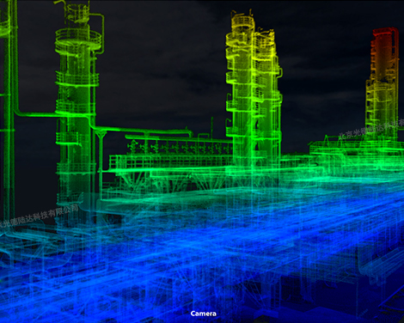This screenshot has height=323, width=404.
Task: Click the Camera label at the bottom
Action: click(204, 314)
